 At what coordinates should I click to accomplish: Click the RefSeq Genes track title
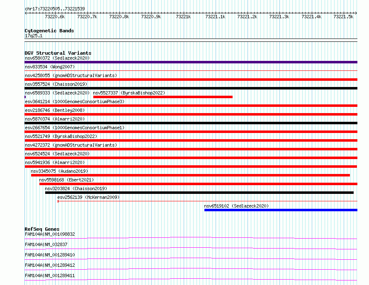tap(42, 229)
